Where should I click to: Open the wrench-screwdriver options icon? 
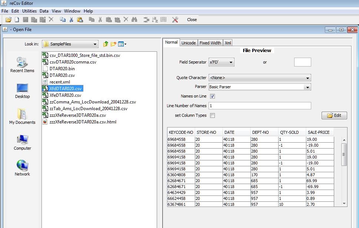coord(175,20)
